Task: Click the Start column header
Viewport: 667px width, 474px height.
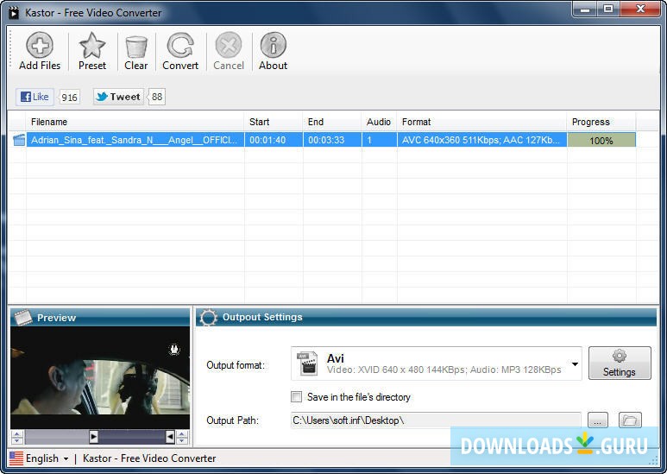Action: tap(274, 122)
